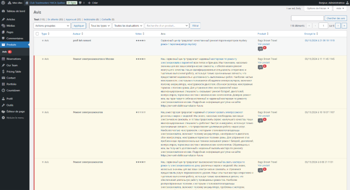Screen dimensions: 350x190
Task: Select checkbox for the profi teh remont review
Action: 37,40
